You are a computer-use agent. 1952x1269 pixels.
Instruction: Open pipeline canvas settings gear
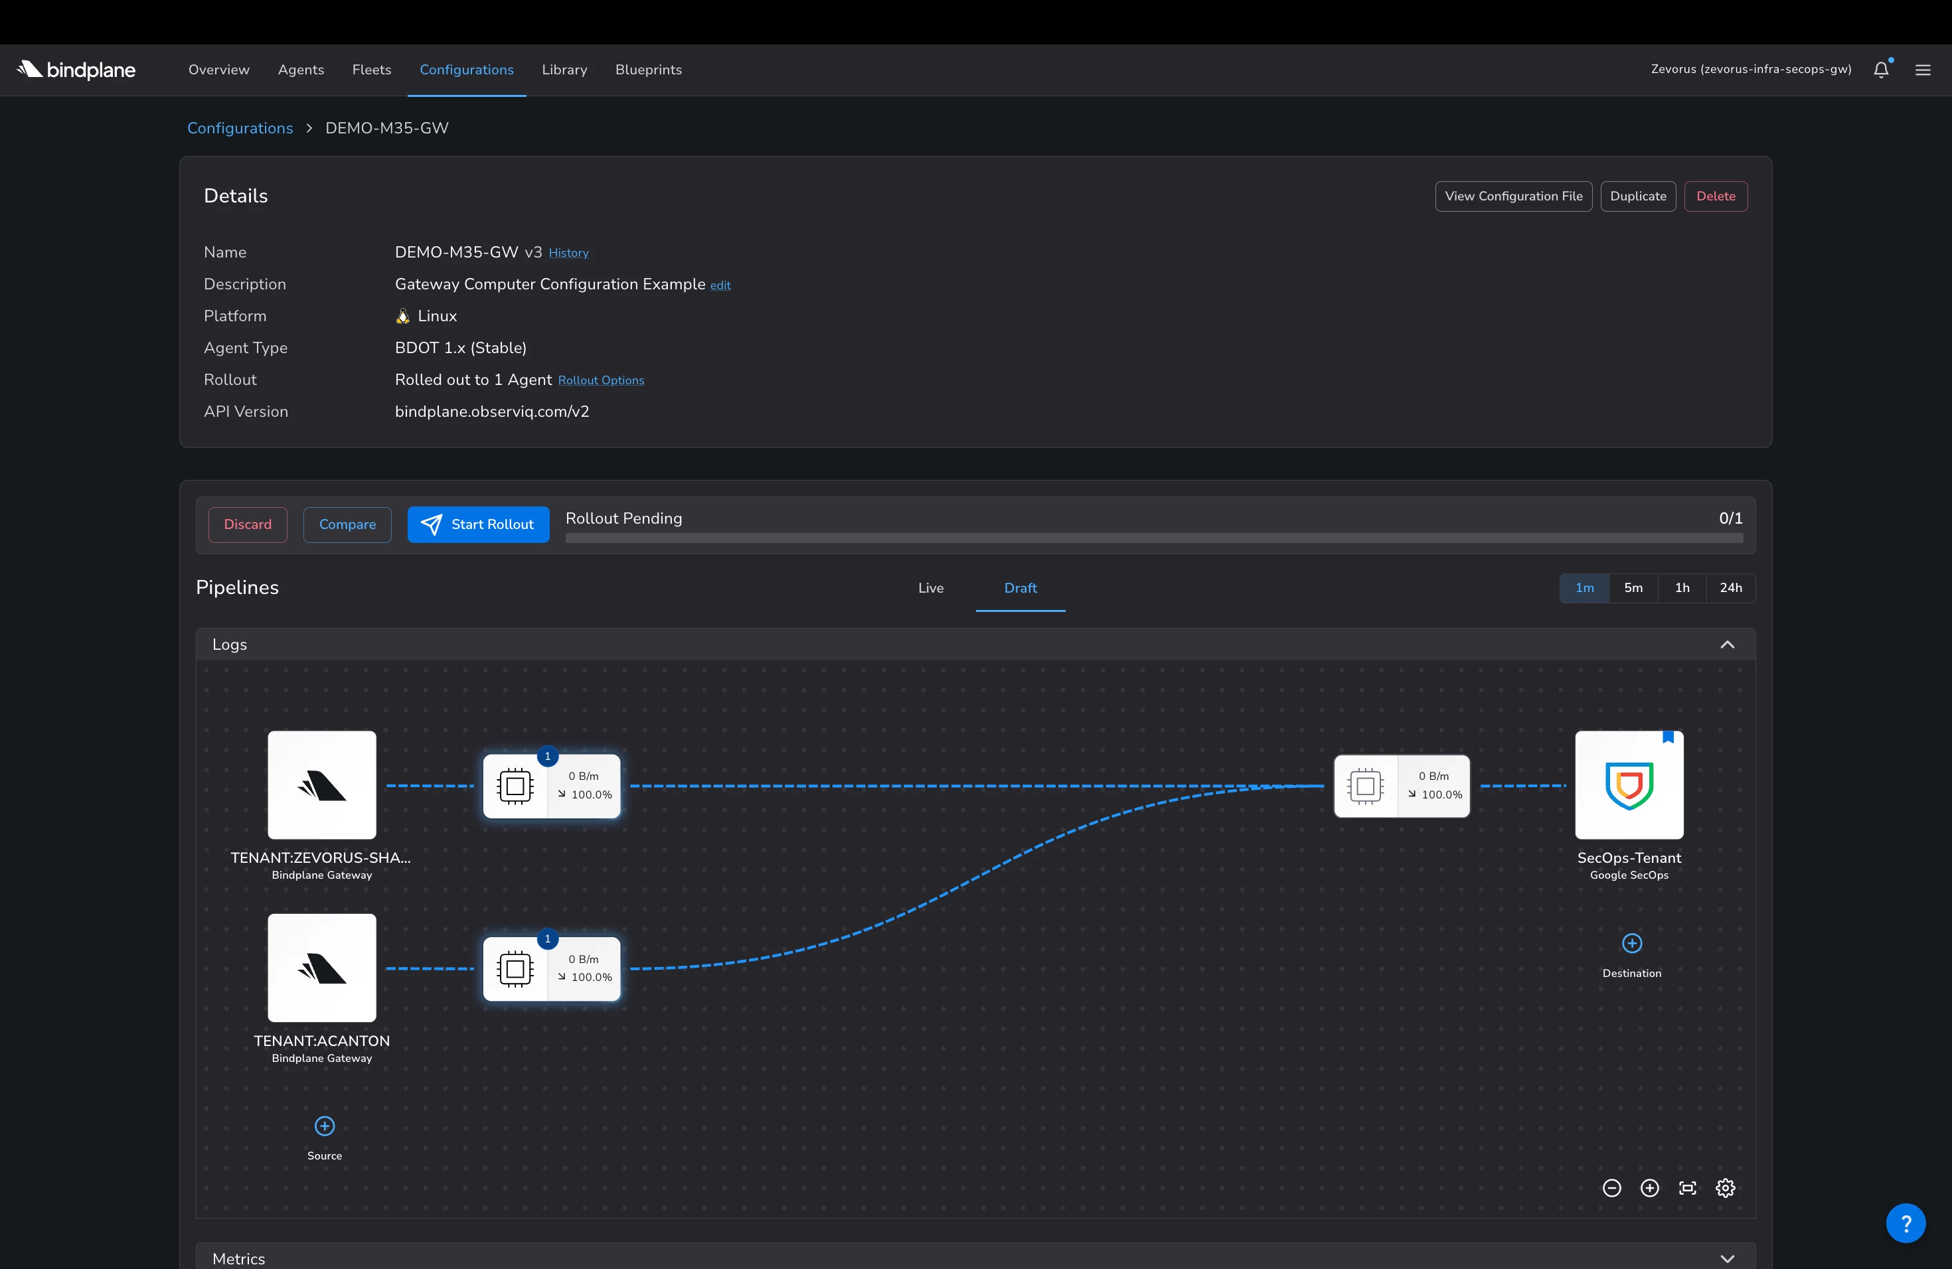point(1726,1188)
